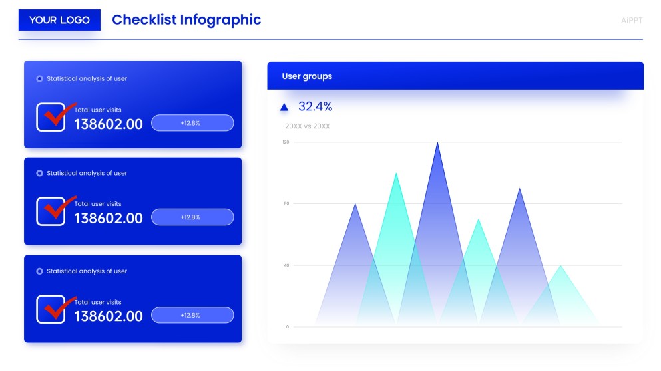Image resolution: width=661 pixels, height=371 pixels.
Task: Tick the checkbox in the top statistics card
Action: 51,117
